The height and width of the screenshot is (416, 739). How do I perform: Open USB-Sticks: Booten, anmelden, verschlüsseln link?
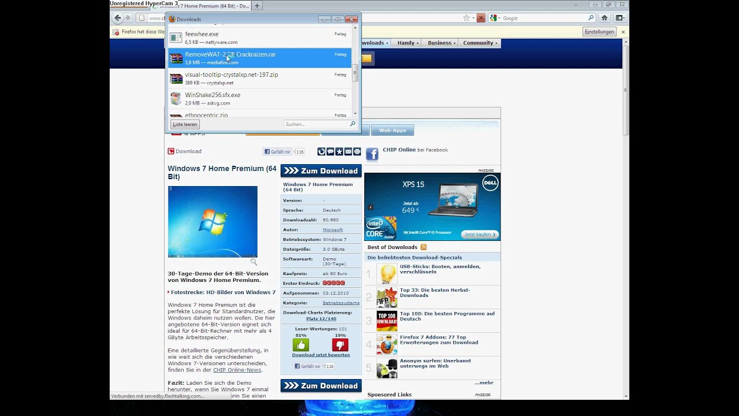coord(440,269)
